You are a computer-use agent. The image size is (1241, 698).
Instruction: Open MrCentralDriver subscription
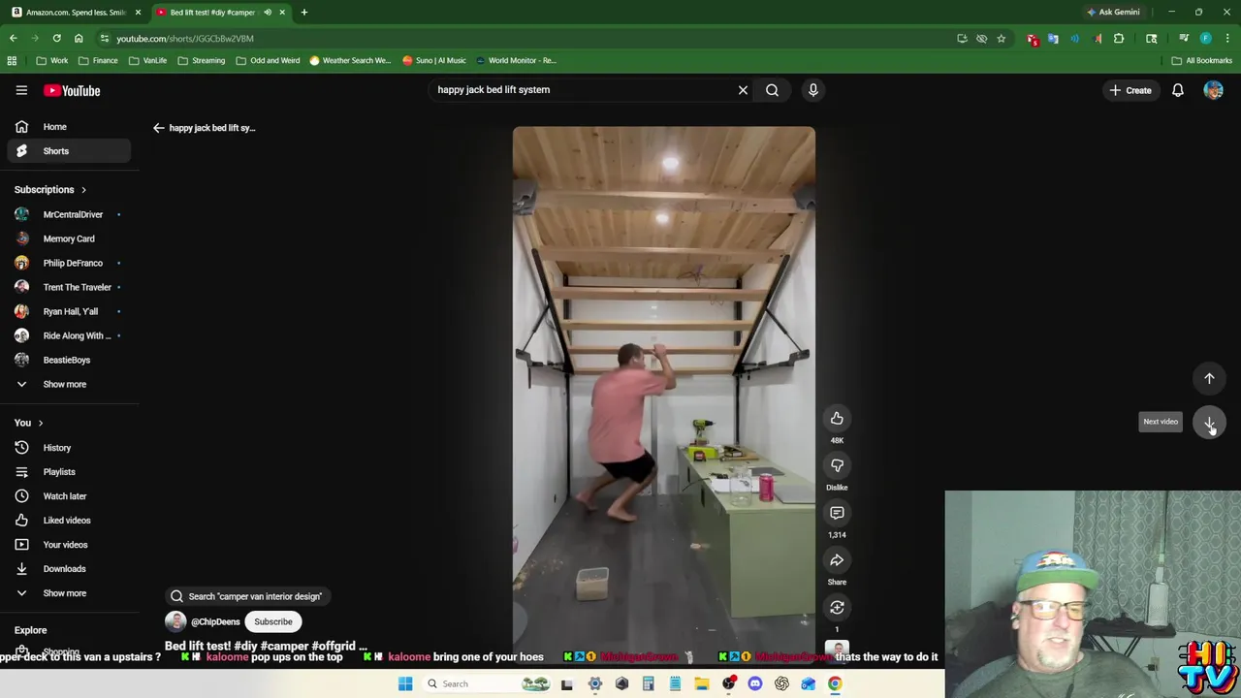(68, 214)
